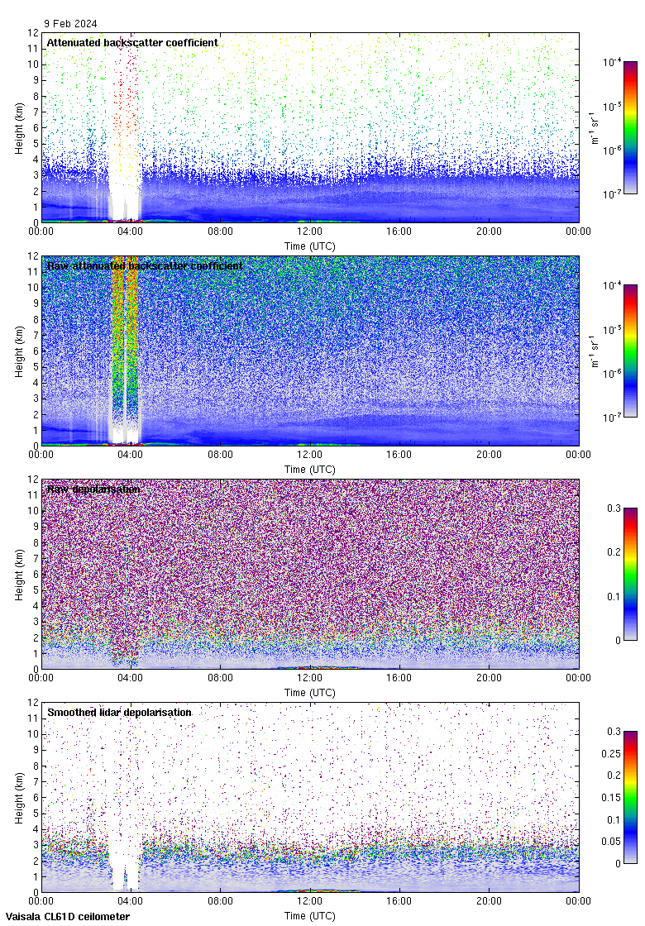645x926 pixels.
Task: Click "Time (UTC)" label under the bottom plot
Action: [310, 915]
